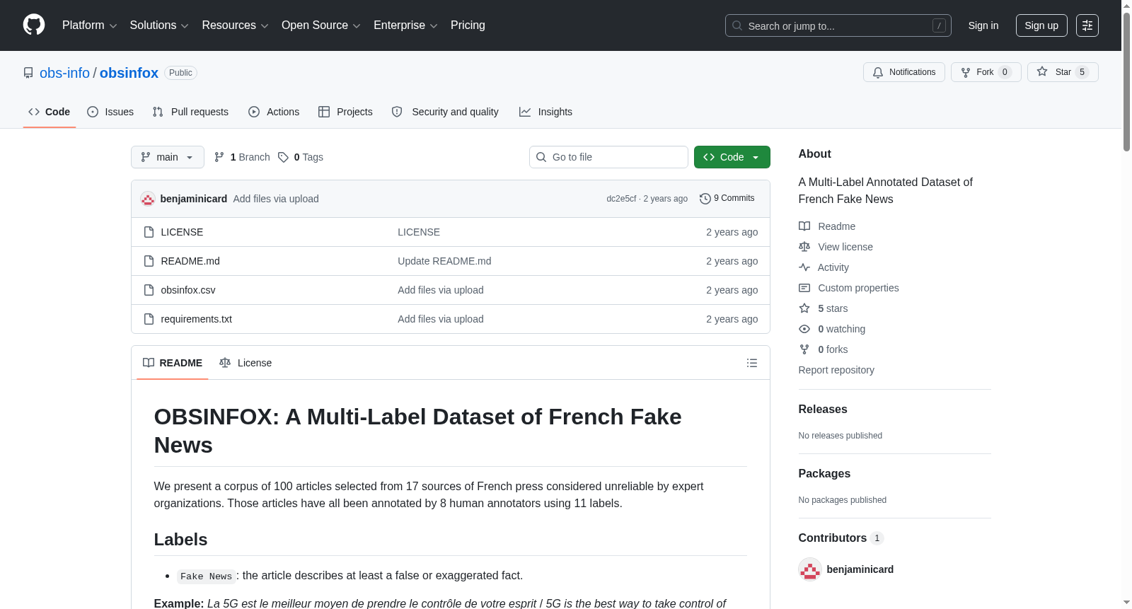Open benjaminicard author link in commit bar
Screen dimensions: 1132x609
tap(194, 199)
